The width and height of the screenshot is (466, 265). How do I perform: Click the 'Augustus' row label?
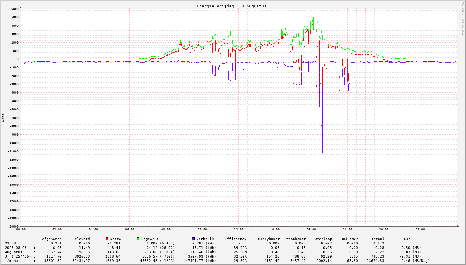tap(13, 252)
